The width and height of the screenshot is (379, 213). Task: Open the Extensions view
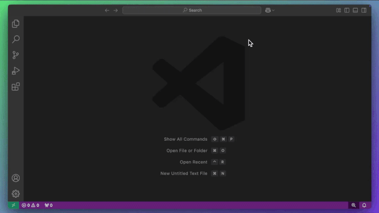[16, 86]
